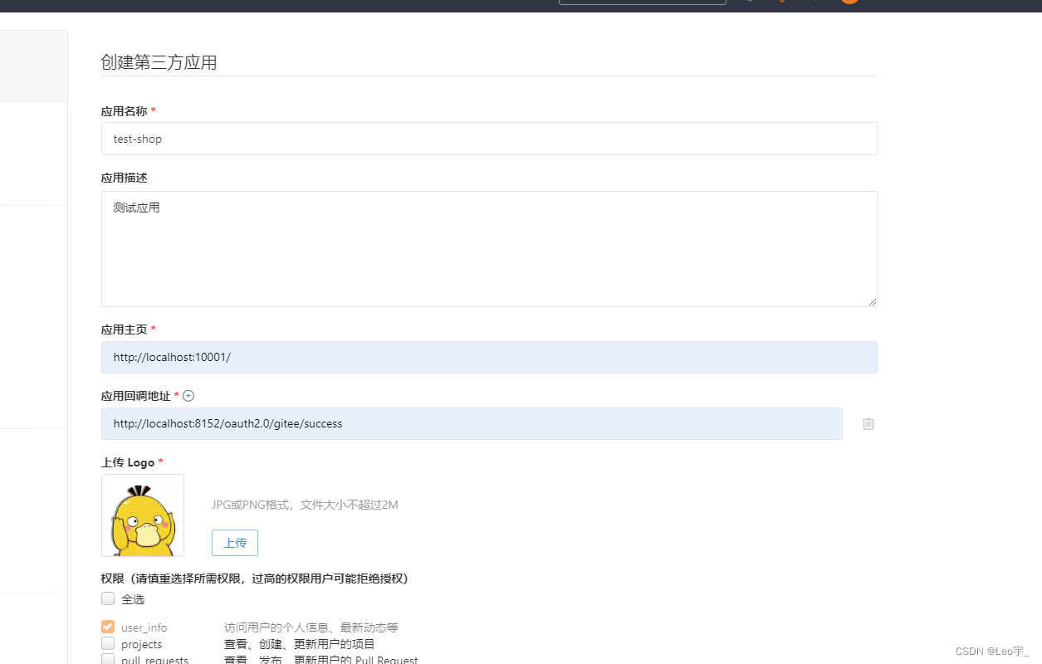The image size is (1042, 664).
Task: Enable the pull_requests permission checkbox
Action: point(108,658)
